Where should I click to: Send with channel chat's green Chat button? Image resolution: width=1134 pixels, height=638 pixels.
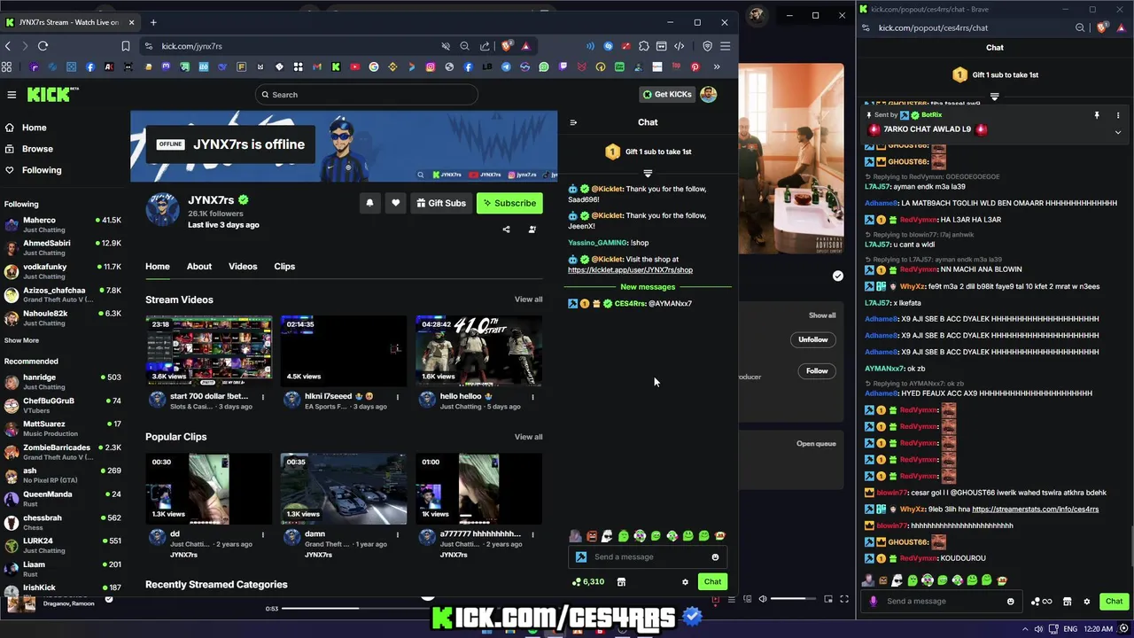[x=712, y=582]
